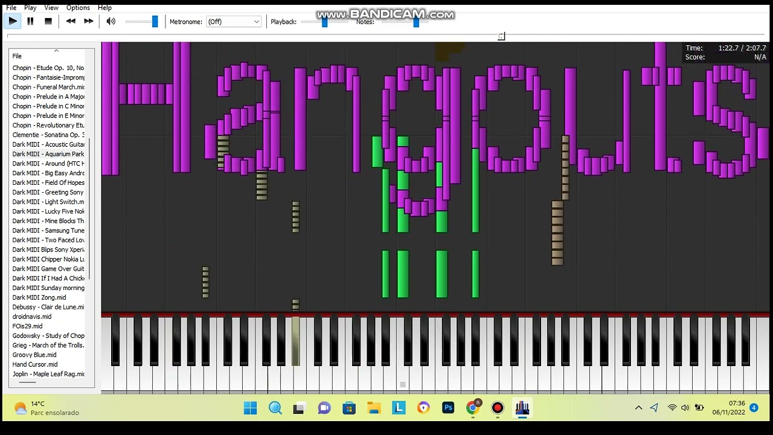Screen dimensions: 773x435
Task: Select Clementie - Sonatina Op. file
Action: pos(48,135)
